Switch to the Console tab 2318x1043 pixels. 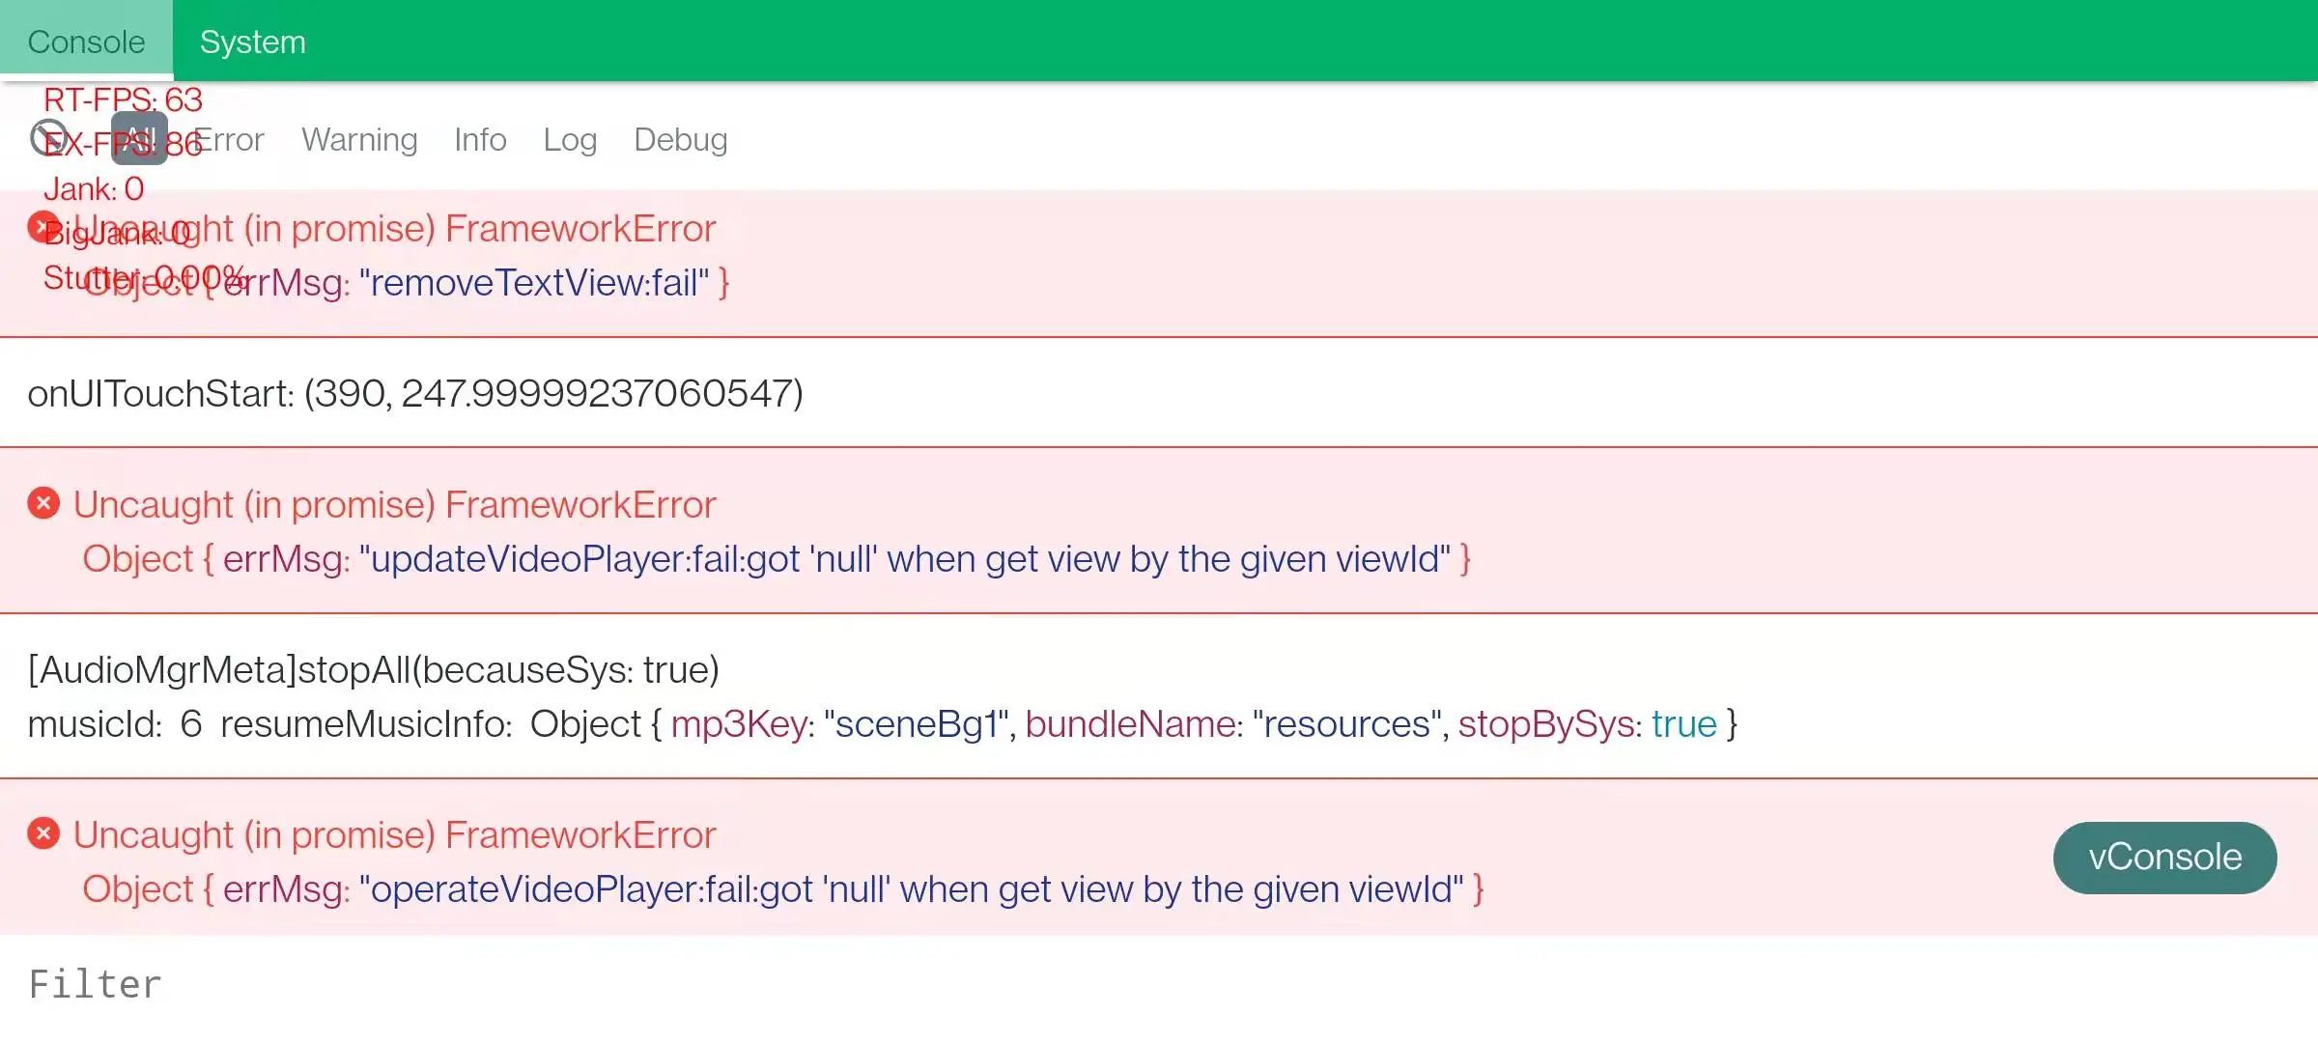point(86,41)
